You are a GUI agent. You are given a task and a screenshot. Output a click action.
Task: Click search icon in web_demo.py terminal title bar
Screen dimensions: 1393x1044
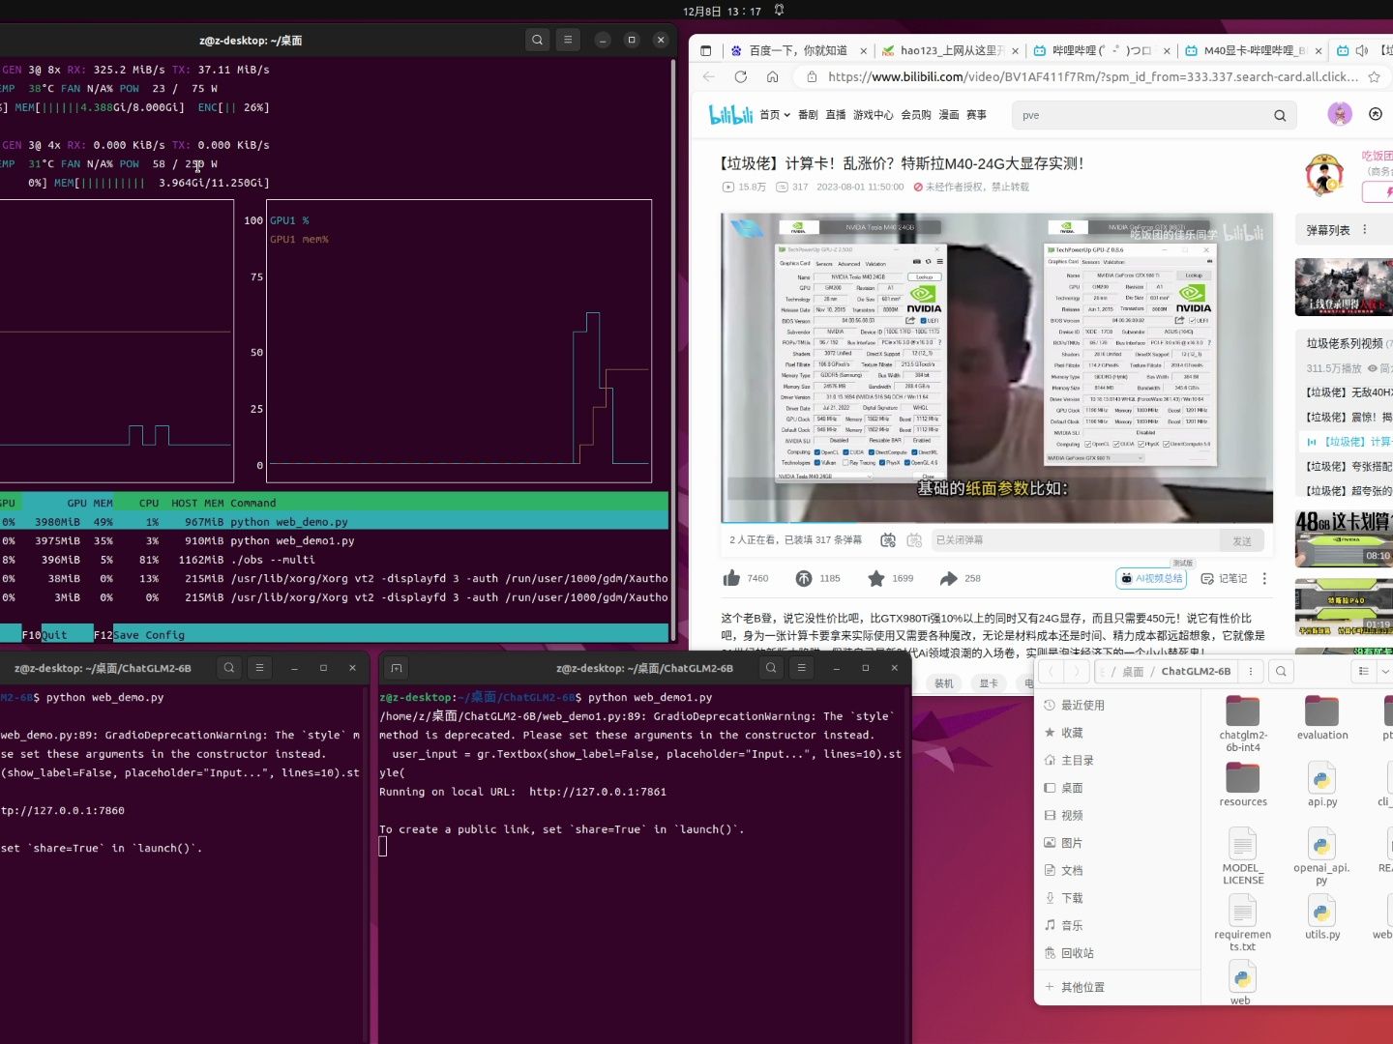click(x=229, y=667)
